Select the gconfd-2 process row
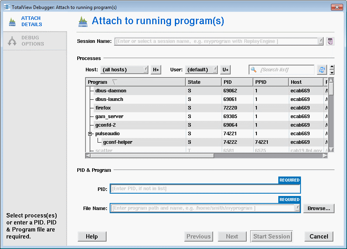This screenshot has height=249, width=347. [x=207, y=125]
